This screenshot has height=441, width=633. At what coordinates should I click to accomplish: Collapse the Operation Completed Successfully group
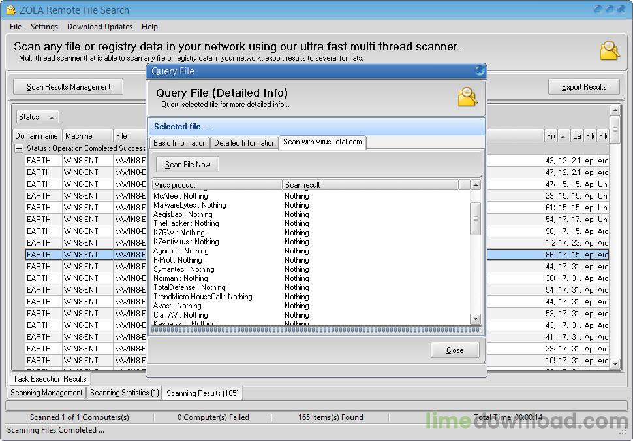pos(19,148)
